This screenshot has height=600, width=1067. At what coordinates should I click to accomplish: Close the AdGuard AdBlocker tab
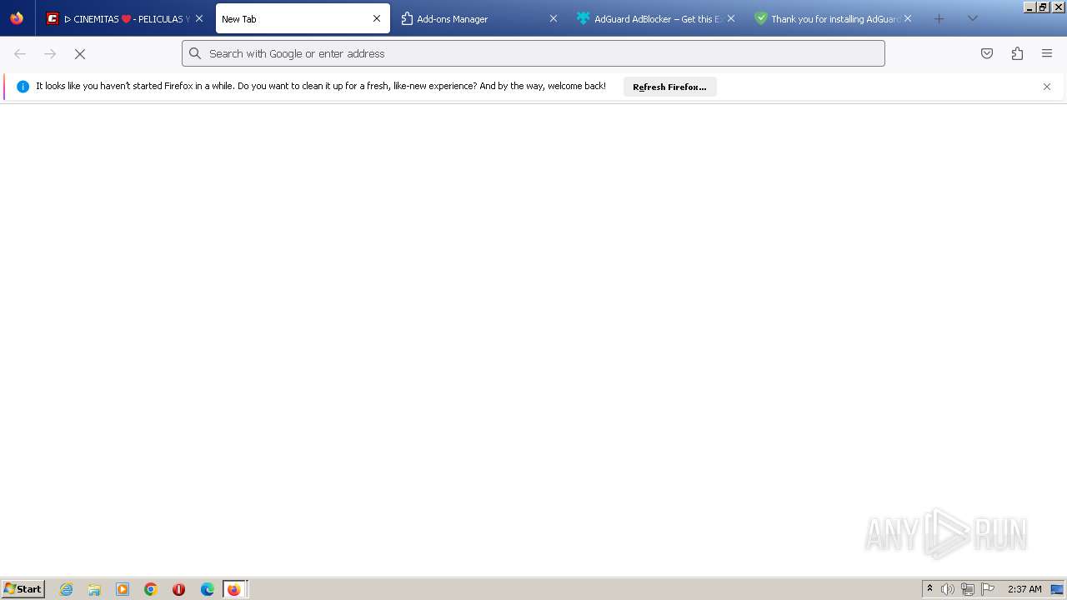[x=731, y=18]
